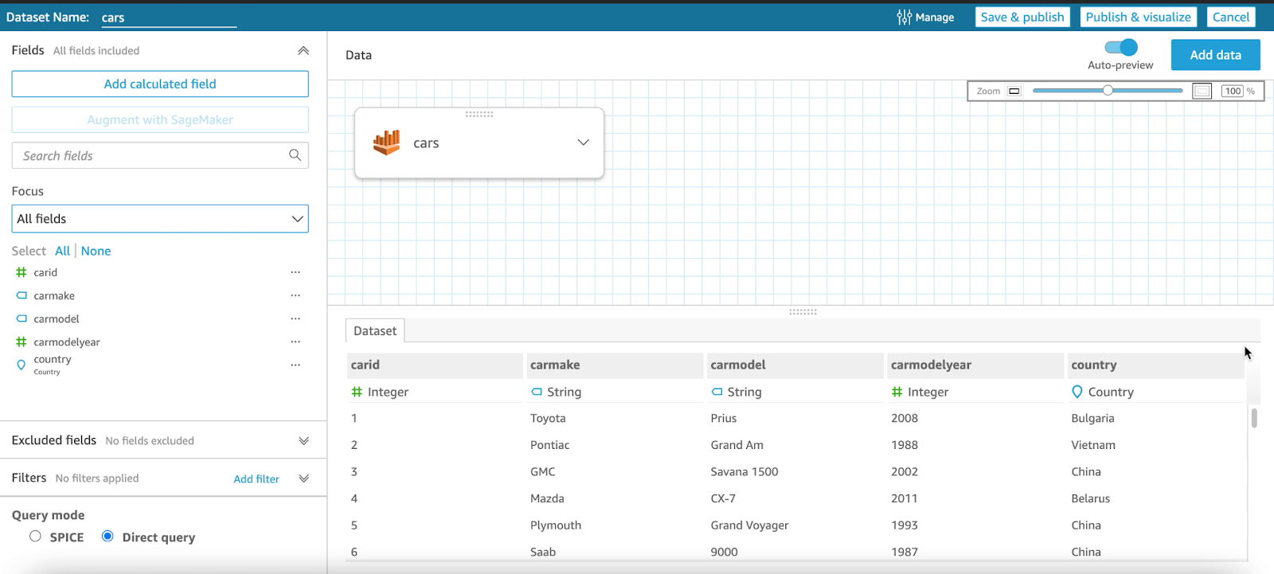Click the fit-to-view zoom icon

click(1202, 91)
